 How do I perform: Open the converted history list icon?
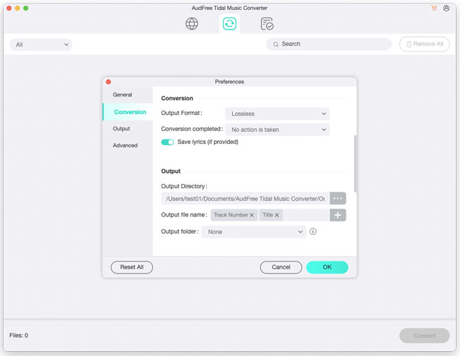point(267,24)
